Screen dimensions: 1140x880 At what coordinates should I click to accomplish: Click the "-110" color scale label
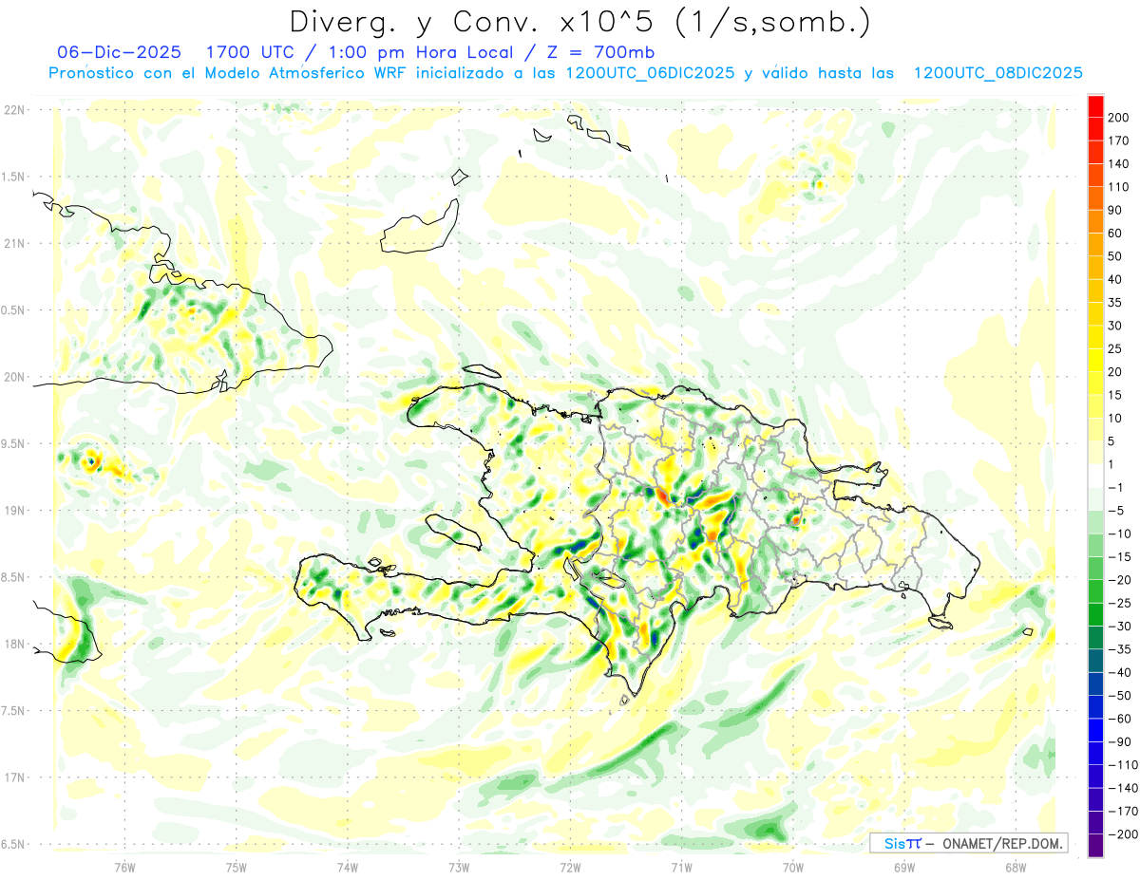click(1125, 765)
